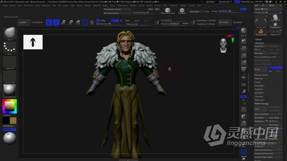
Task: Select the Scale transform icon
Action: 71,22
